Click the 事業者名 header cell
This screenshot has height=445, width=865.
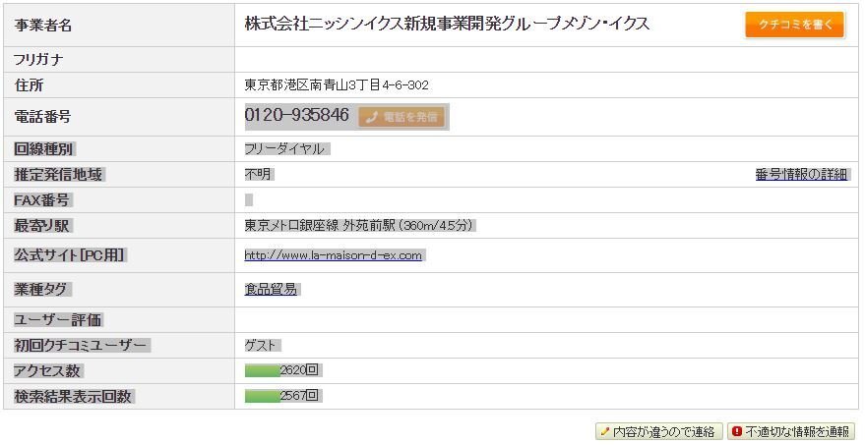tap(119, 26)
